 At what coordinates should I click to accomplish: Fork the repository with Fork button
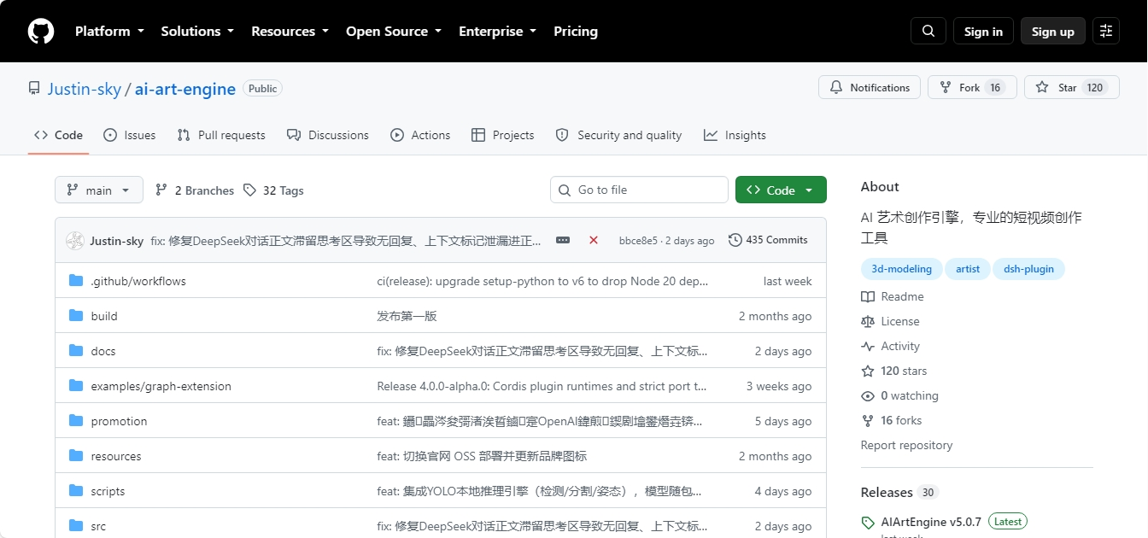[972, 87]
